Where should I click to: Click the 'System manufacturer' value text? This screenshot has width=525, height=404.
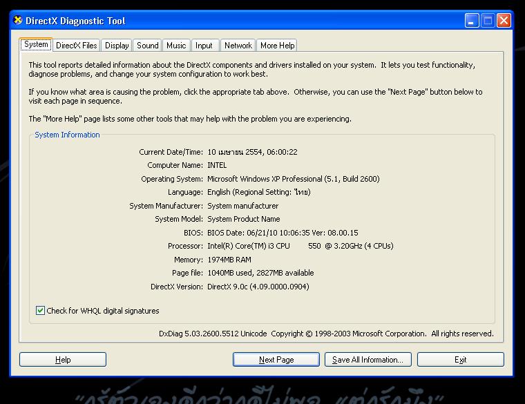(x=242, y=206)
